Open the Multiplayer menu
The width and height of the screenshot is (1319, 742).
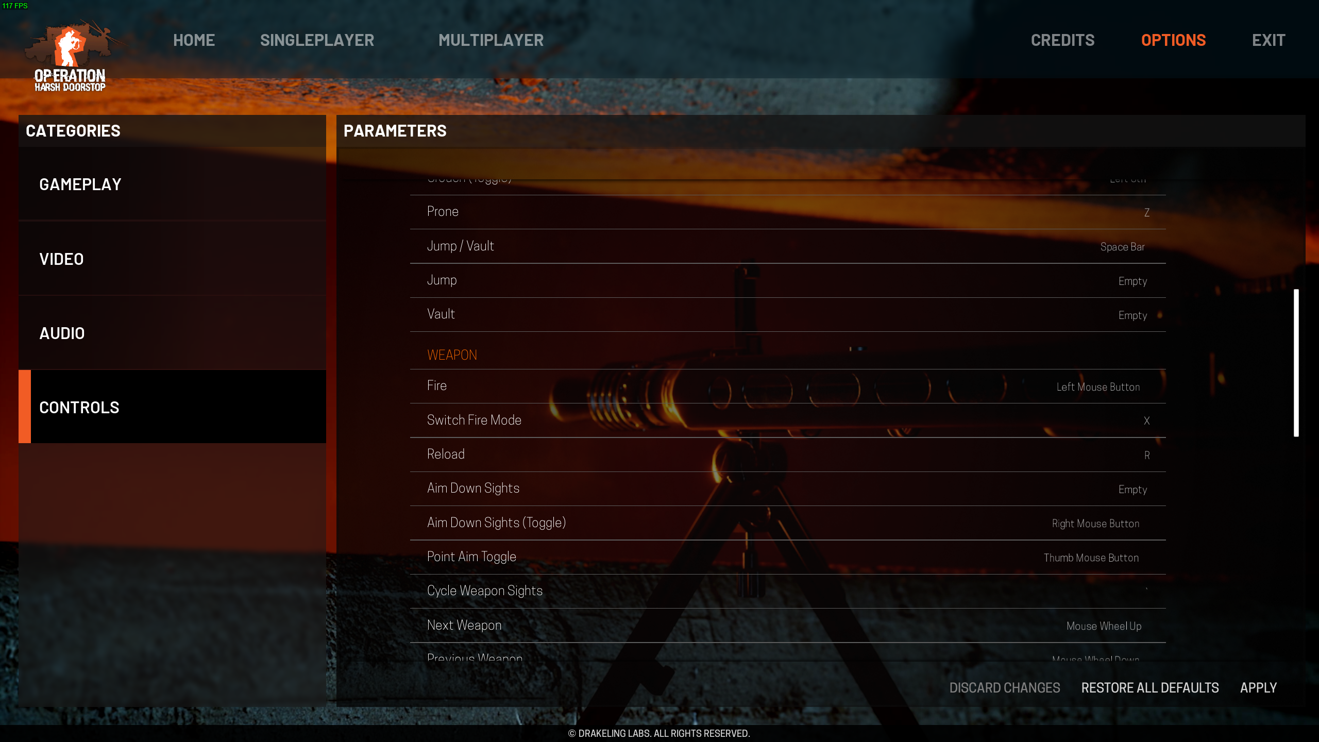pos(491,40)
